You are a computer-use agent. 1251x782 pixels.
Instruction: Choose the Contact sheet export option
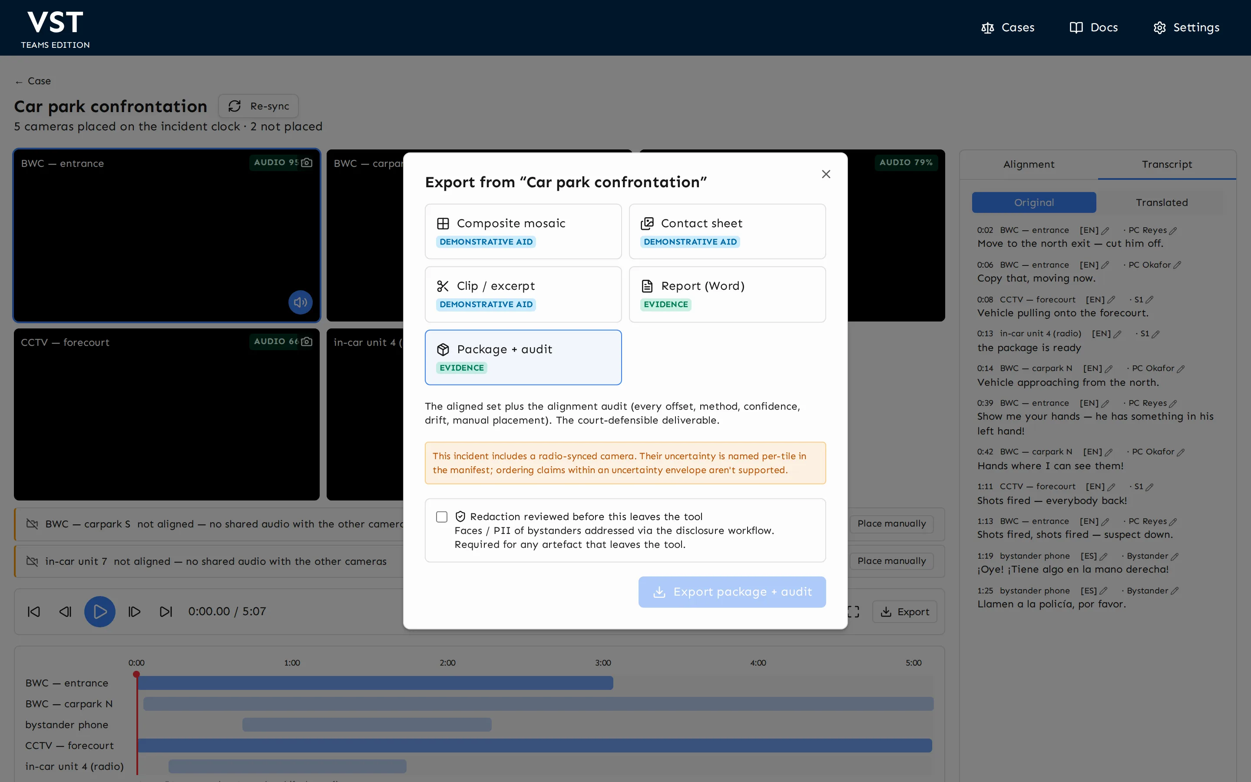727,231
